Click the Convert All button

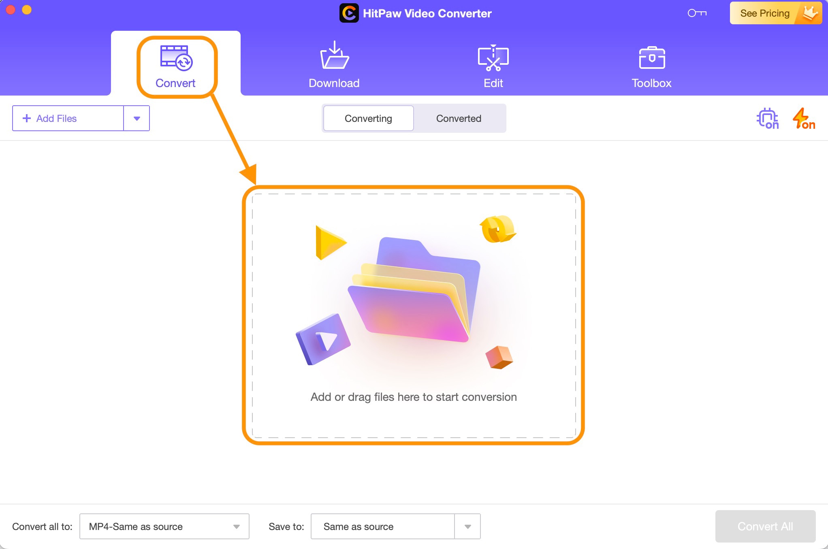pos(765,525)
